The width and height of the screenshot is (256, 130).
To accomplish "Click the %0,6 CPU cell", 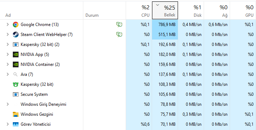I will pyautogui.click(x=139, y=124).
